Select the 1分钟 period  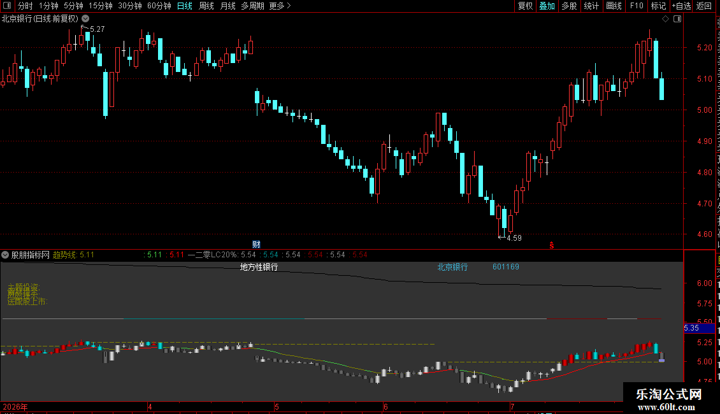click(x=48, y=6)
